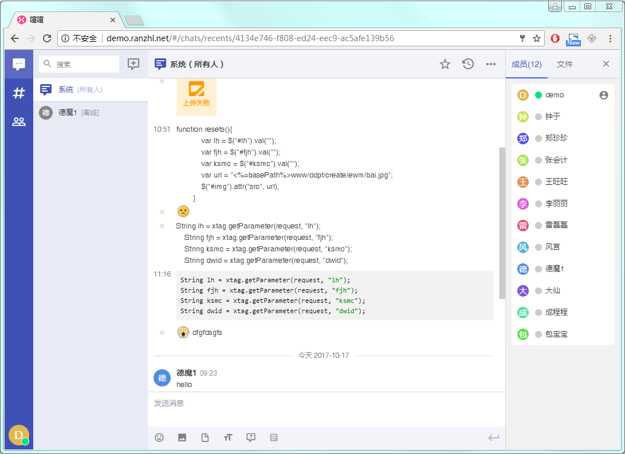Click the gray code block message

click(x=335, y=295)
